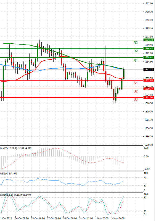
Task: Select the current price 1647.77 tag
Action: coord(149,70)
